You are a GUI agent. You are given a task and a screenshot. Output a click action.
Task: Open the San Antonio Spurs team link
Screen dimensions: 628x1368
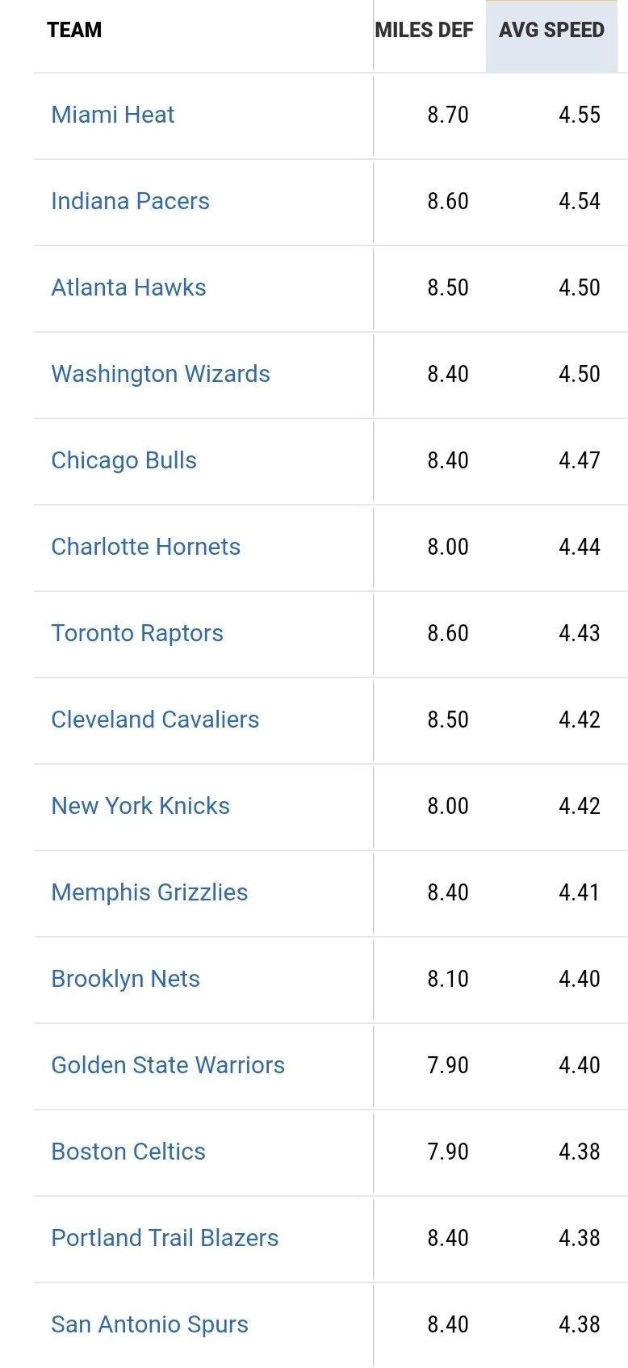point(149,1324)
